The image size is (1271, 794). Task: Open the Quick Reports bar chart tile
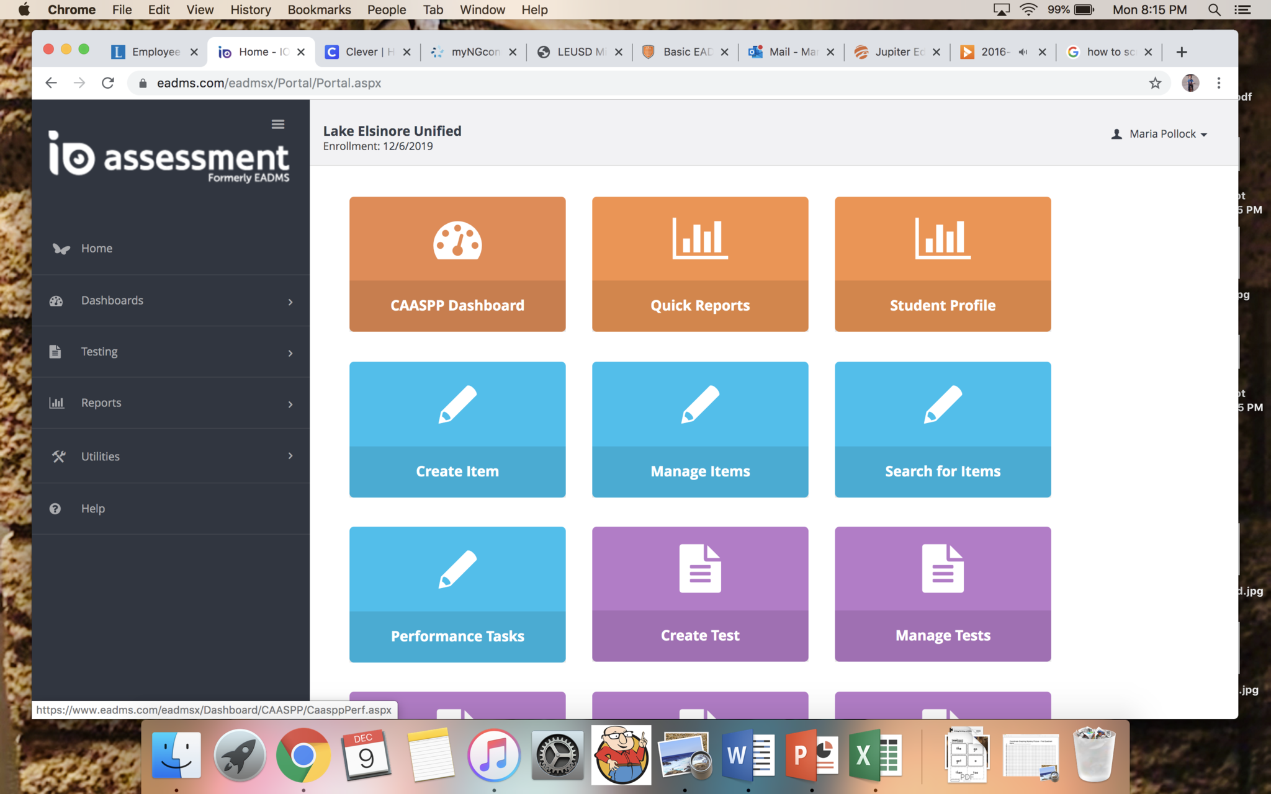tap(699, 264)
